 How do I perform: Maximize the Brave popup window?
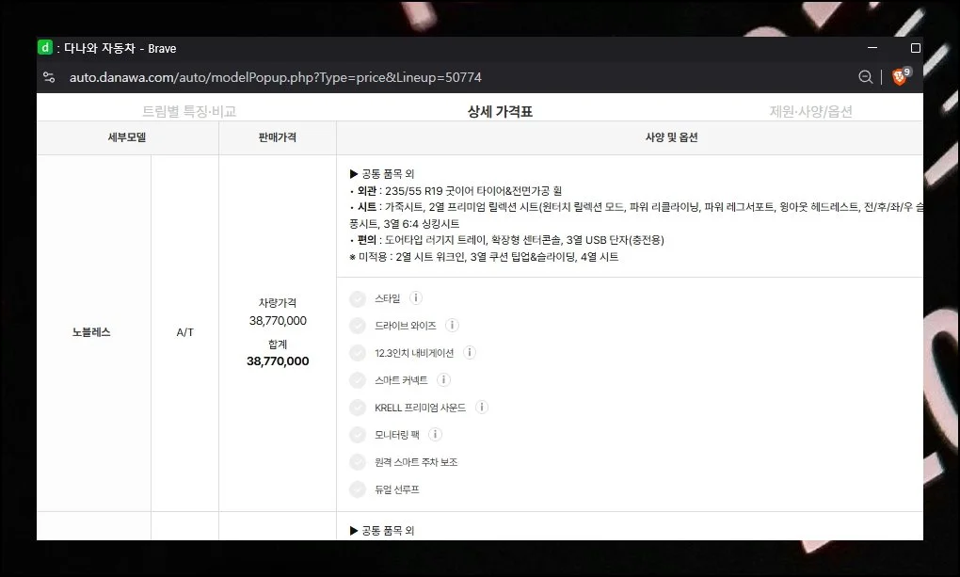click(915, 48)
